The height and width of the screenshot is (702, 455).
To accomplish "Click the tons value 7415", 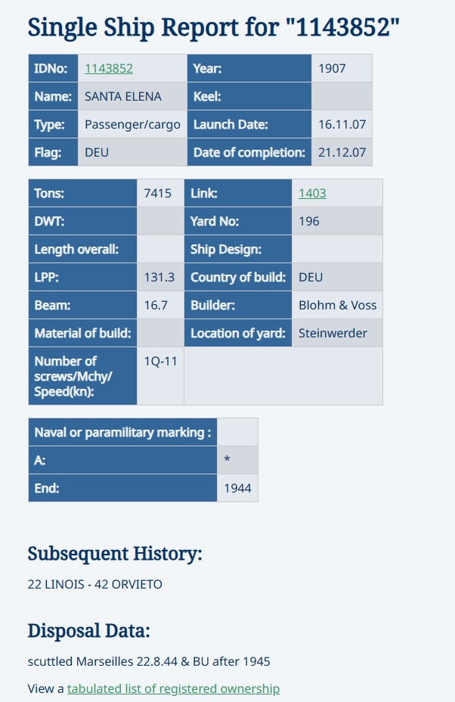I will click(x=157, y=193).
